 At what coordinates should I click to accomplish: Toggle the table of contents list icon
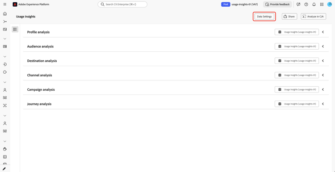click(x=15, y=29)
